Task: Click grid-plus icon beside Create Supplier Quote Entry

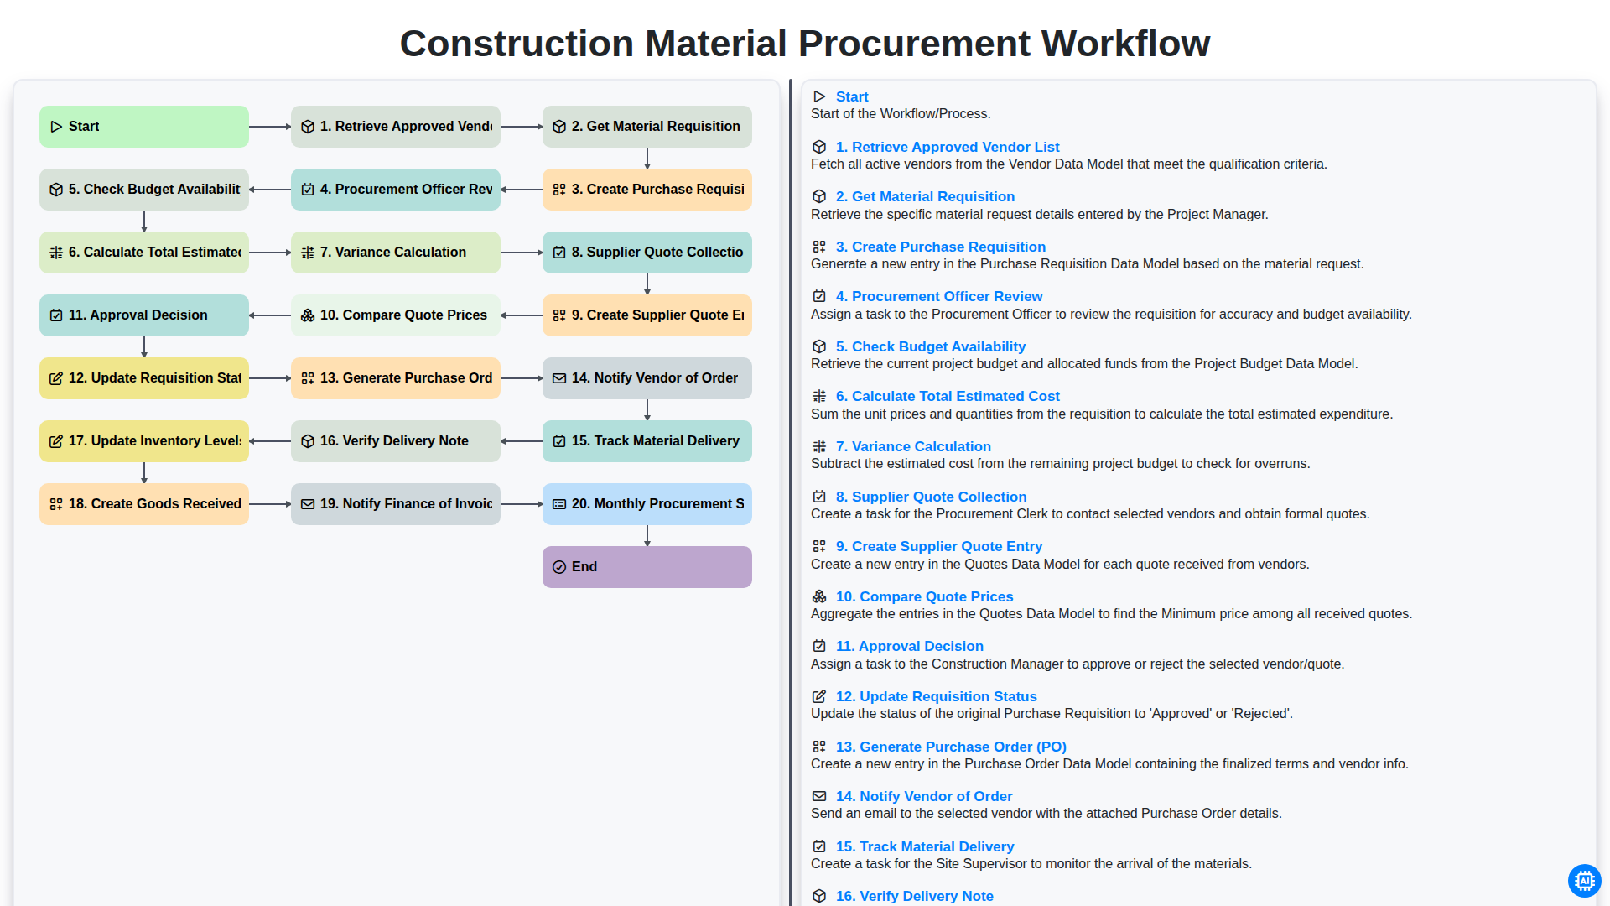Action: tap(819, 546)
